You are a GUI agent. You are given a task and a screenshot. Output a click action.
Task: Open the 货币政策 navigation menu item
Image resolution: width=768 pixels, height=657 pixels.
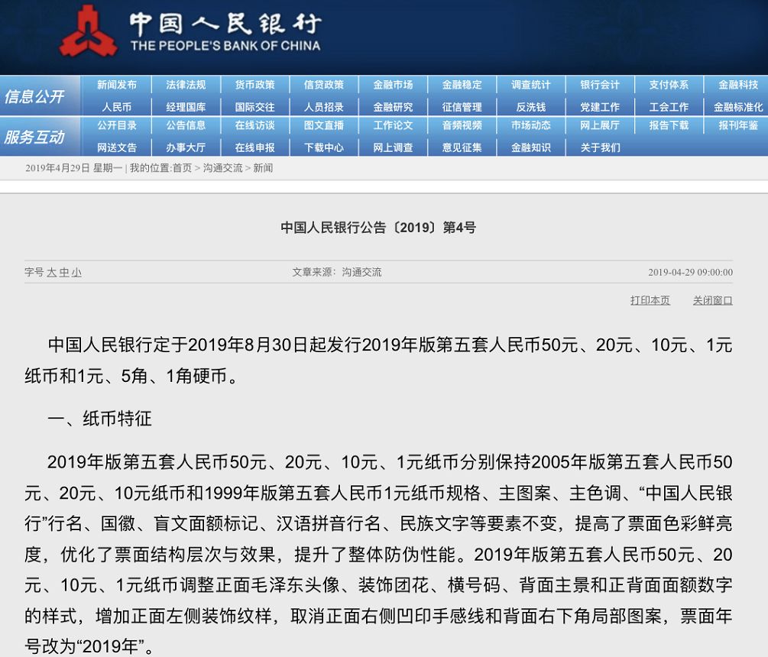tap(255, 85)
